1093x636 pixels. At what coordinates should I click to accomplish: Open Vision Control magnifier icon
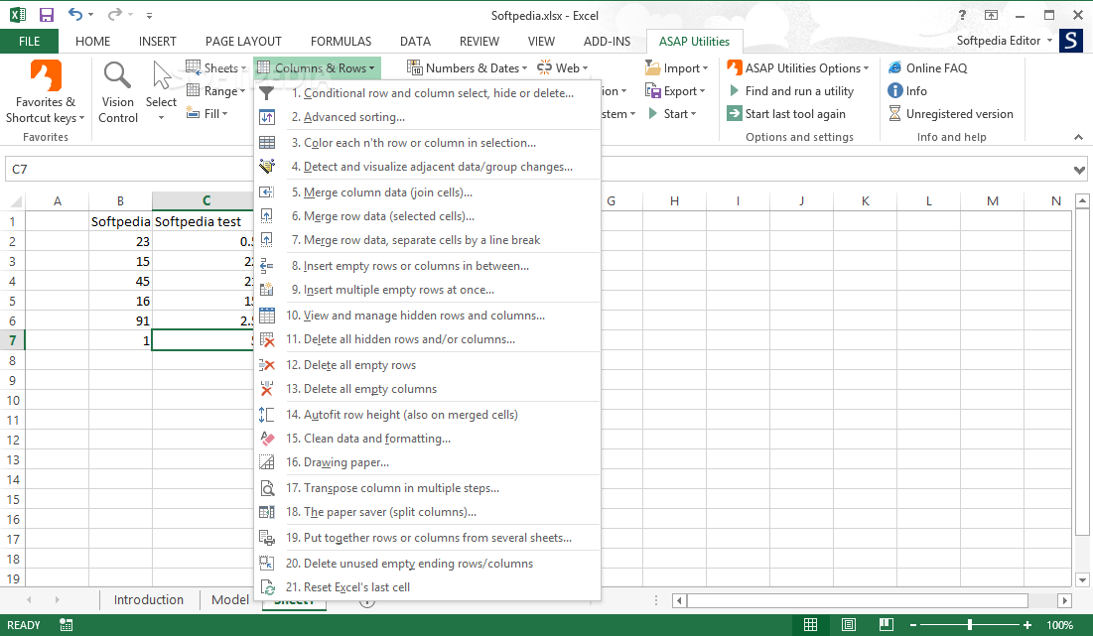point(117,75)
